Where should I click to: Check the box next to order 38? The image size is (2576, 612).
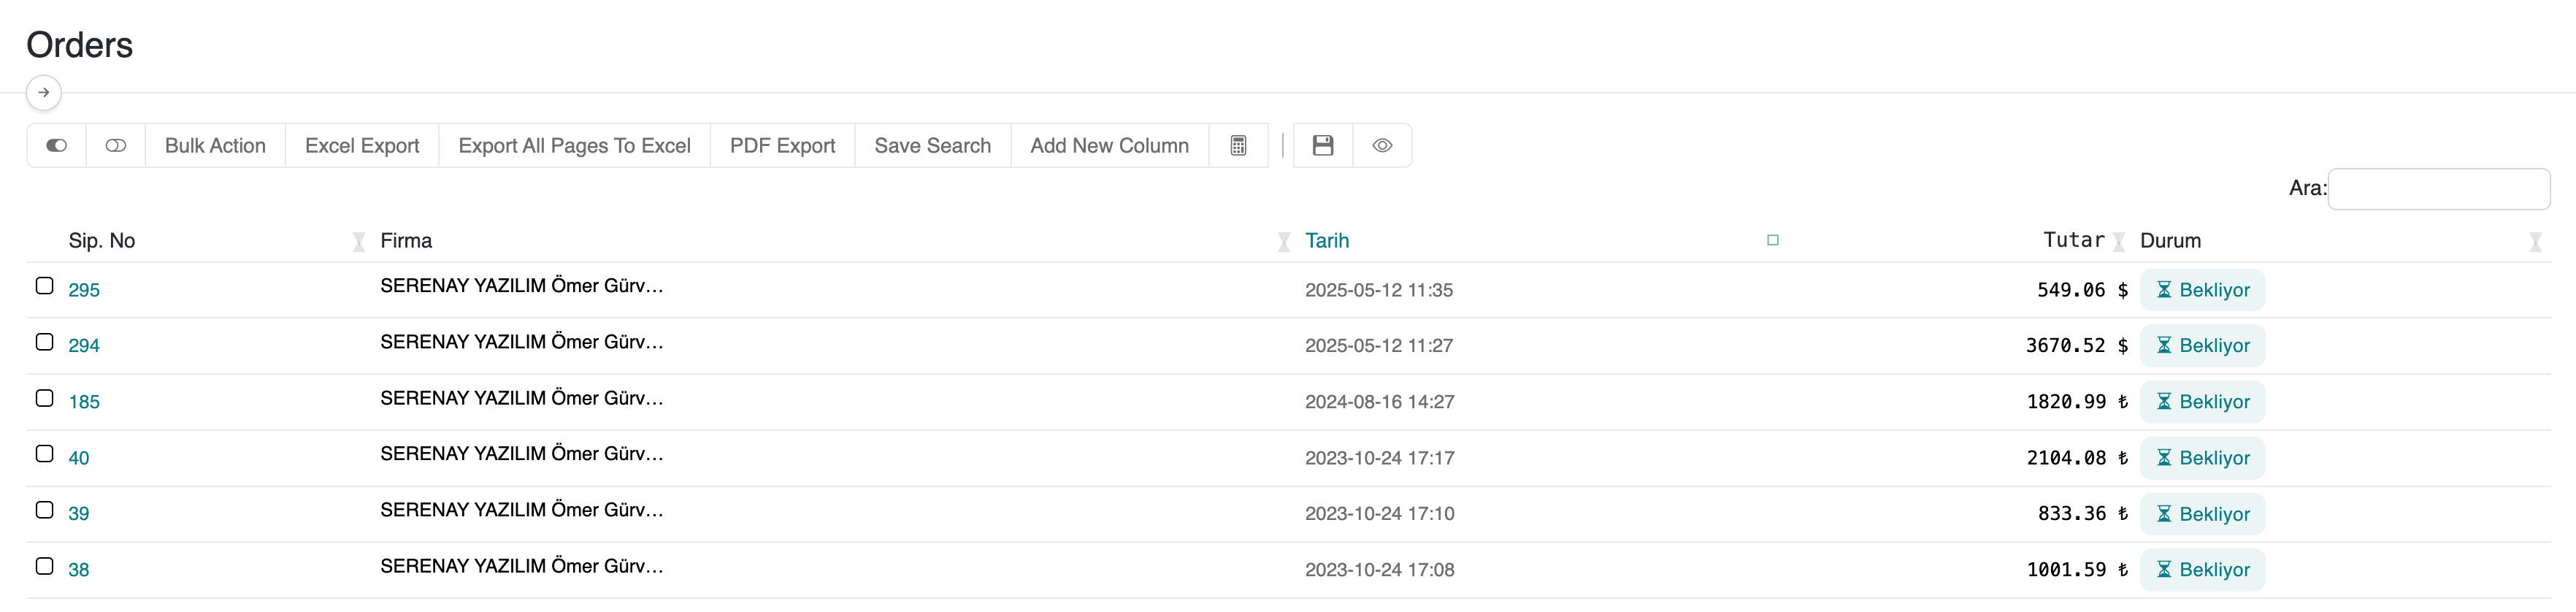tap(45, 566)
